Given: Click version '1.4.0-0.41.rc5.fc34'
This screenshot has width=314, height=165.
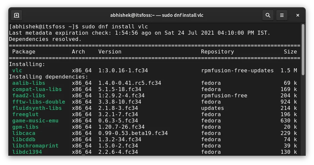Looking at the screenshot, I should click(x=130, y=83).
